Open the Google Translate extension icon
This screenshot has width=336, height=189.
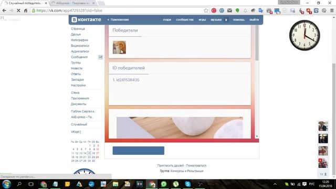[x=260, y=10]
